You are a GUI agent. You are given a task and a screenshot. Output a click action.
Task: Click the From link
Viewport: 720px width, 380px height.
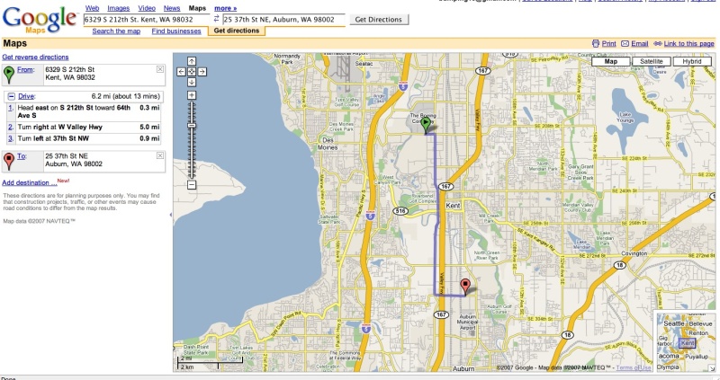pyautogui.click(x=25, y=70)
